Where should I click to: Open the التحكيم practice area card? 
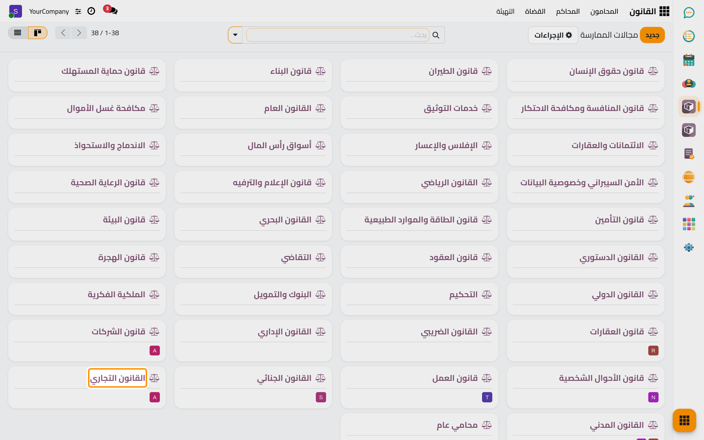tap(419, 299)
